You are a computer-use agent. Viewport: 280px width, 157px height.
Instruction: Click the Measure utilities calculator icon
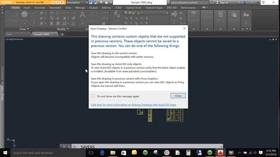pos(220,14)
